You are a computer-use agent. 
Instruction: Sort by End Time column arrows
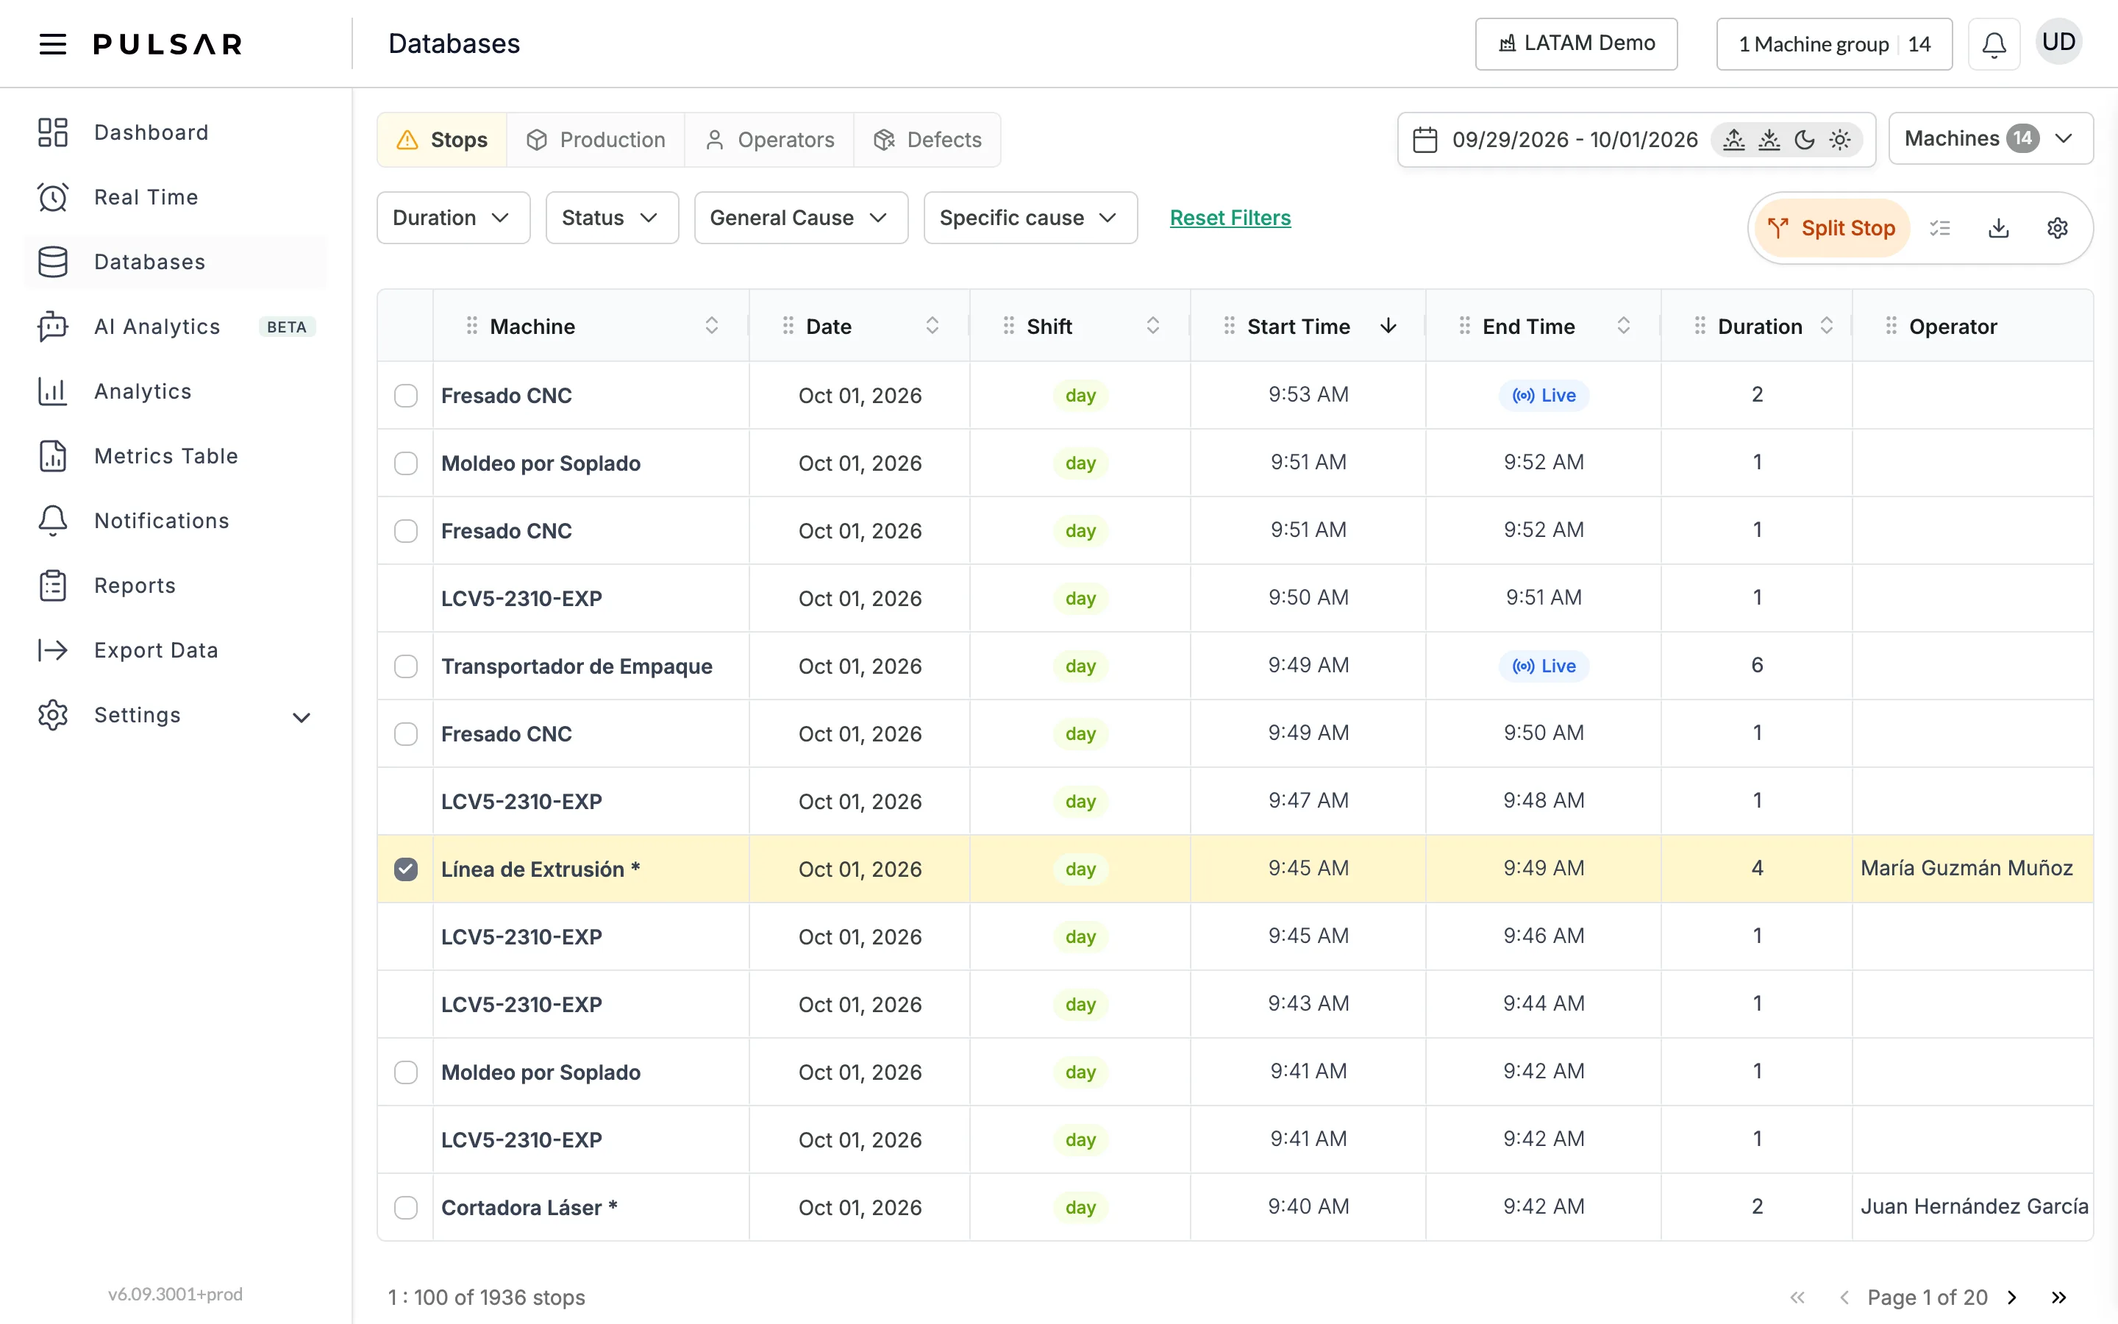[x=1624, y=326]
